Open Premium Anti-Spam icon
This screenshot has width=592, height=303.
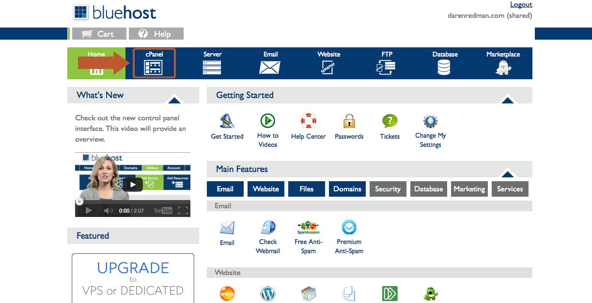(x=349, y=227)
